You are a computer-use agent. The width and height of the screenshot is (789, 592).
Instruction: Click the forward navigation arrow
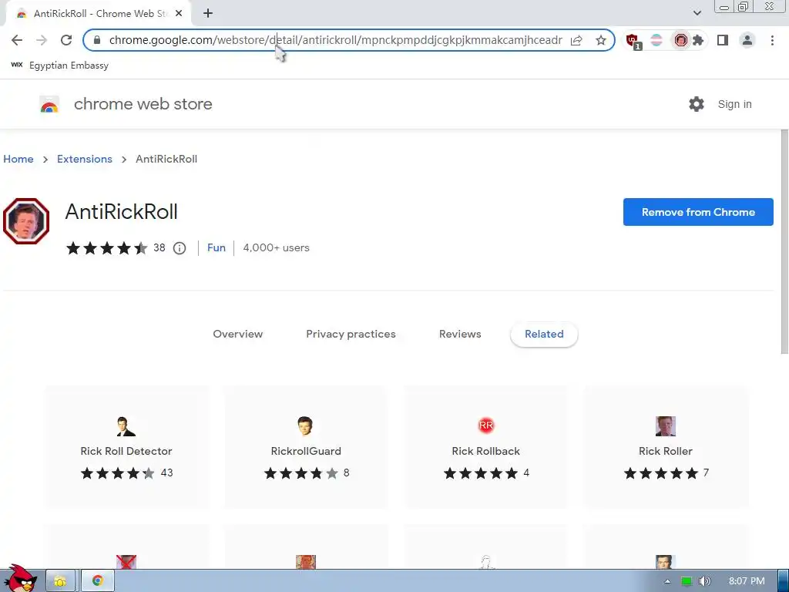42,40
